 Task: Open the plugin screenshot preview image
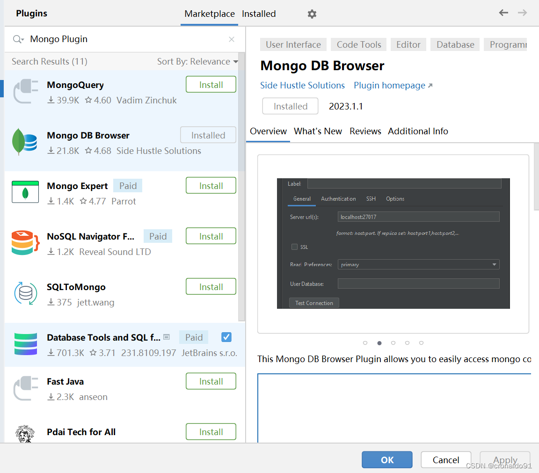(393, 243)
